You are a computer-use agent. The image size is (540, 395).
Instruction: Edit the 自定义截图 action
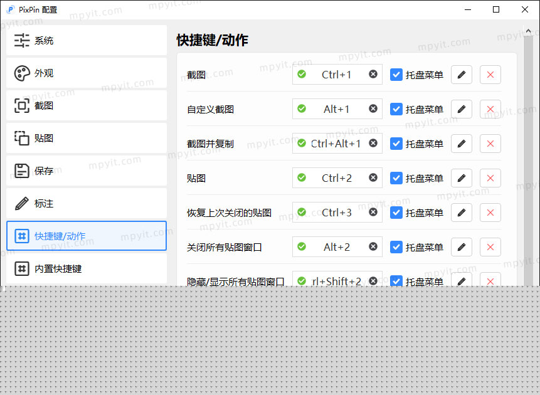click(x=462, y=109)
